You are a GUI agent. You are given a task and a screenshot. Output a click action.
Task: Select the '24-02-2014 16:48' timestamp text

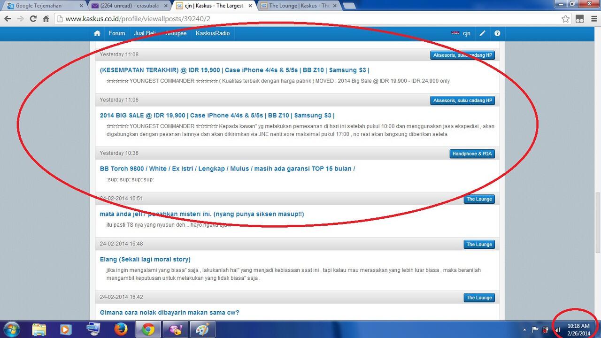click(122, 244)
